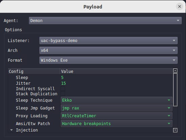Collapse the Injection tree section
The image size is (186, 140).
11,130
